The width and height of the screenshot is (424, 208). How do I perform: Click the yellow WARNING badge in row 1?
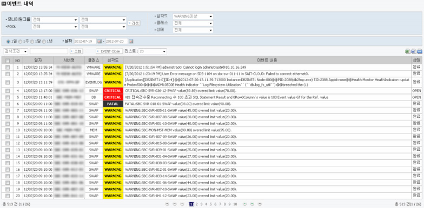click(112, 67)
